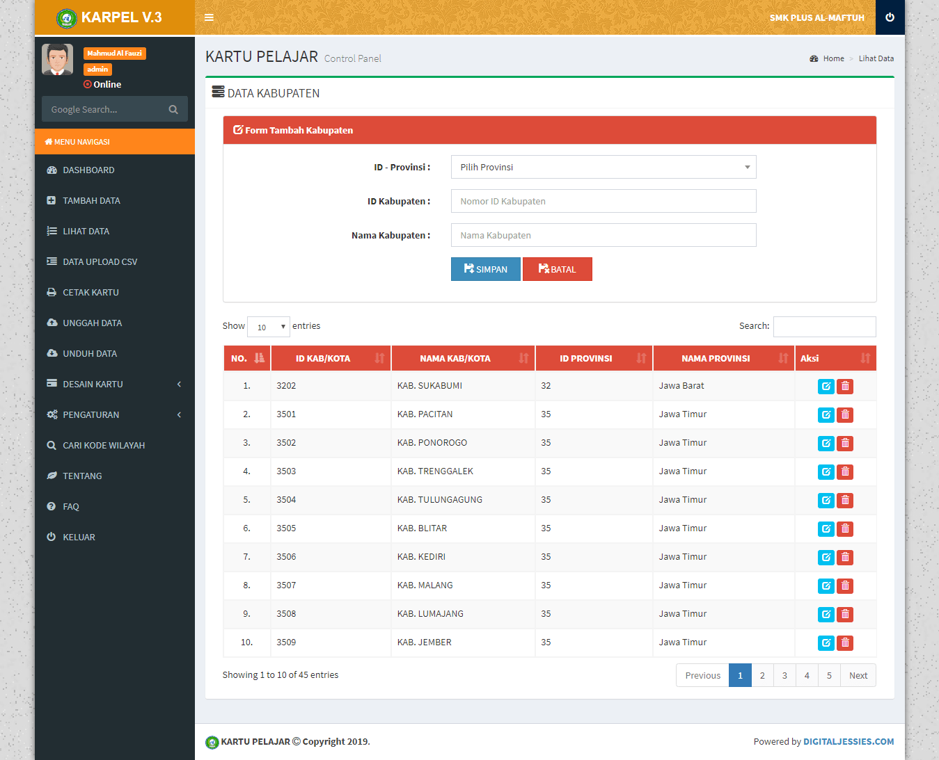Open the Pilih Provinsi dropdown
This screenshot has width=939, height=760.
coord(603,168)
